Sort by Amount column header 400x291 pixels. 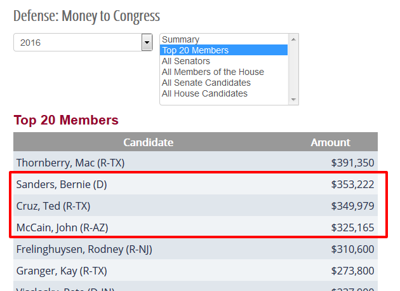pos(330,142)
